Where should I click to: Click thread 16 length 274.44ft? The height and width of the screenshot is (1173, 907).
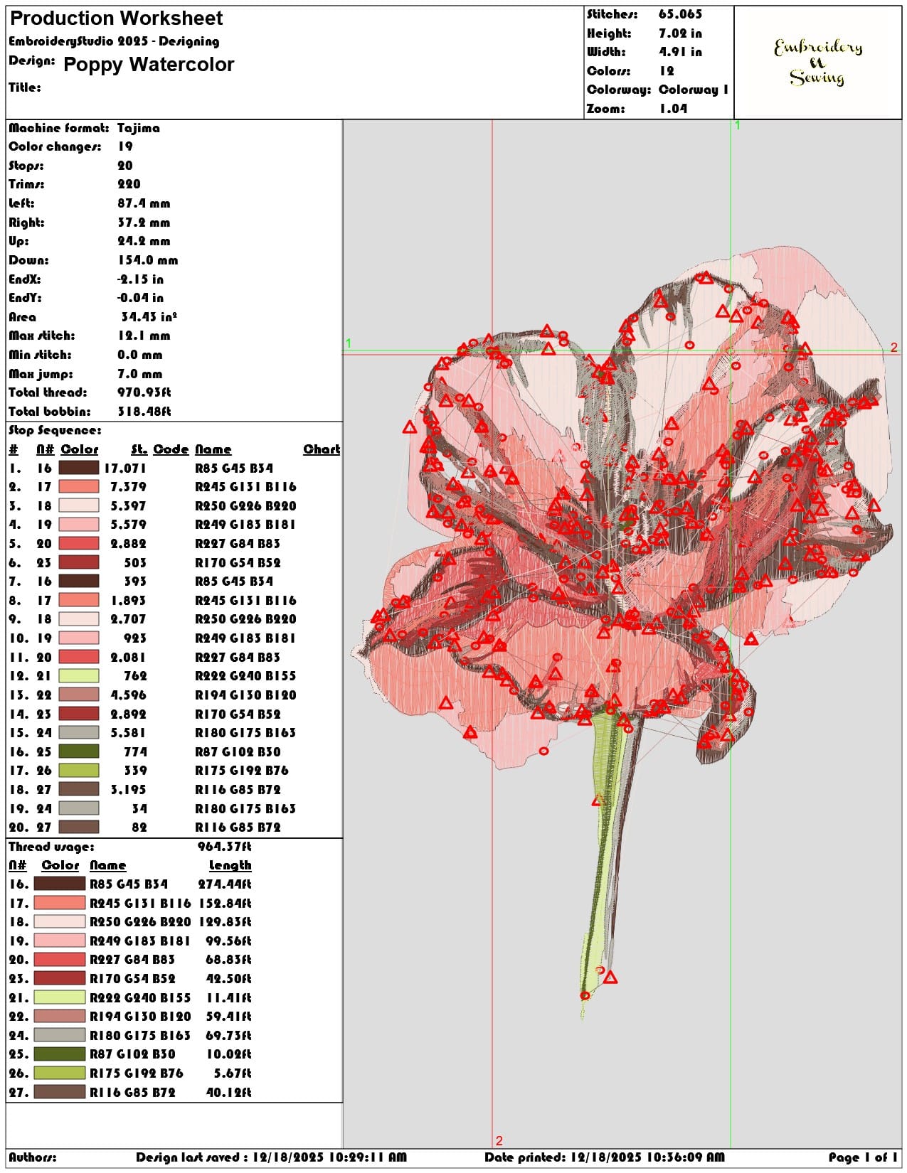click(x=225, y=884)
